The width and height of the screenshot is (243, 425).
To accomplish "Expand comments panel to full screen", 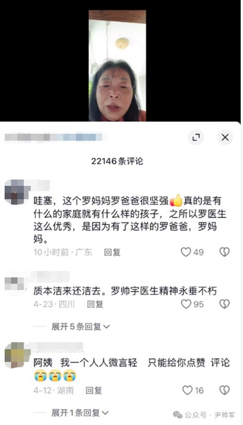I will pyautogui.click(x=196, y=138).
